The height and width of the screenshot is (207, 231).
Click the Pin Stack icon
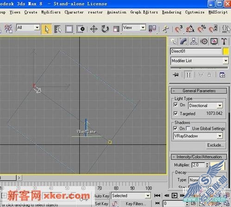(x=176, y=75)
